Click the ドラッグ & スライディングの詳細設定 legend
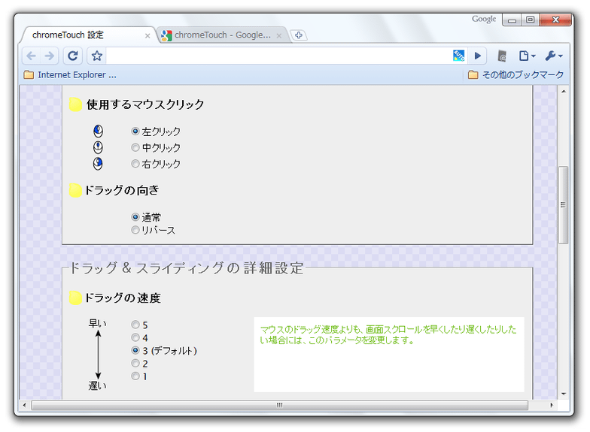This screenshot has height=432, width=590. click(x=187, y=268)
